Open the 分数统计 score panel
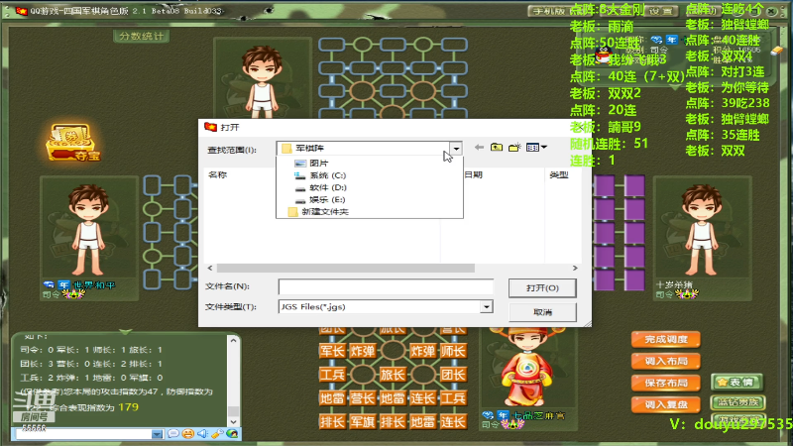Image resolution: width=793 pixels, height=446 pixels. coord(141,36)
